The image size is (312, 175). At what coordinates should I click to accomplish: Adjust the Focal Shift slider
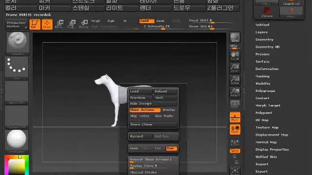211,21
